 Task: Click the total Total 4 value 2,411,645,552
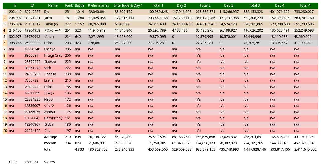(305, 149)
